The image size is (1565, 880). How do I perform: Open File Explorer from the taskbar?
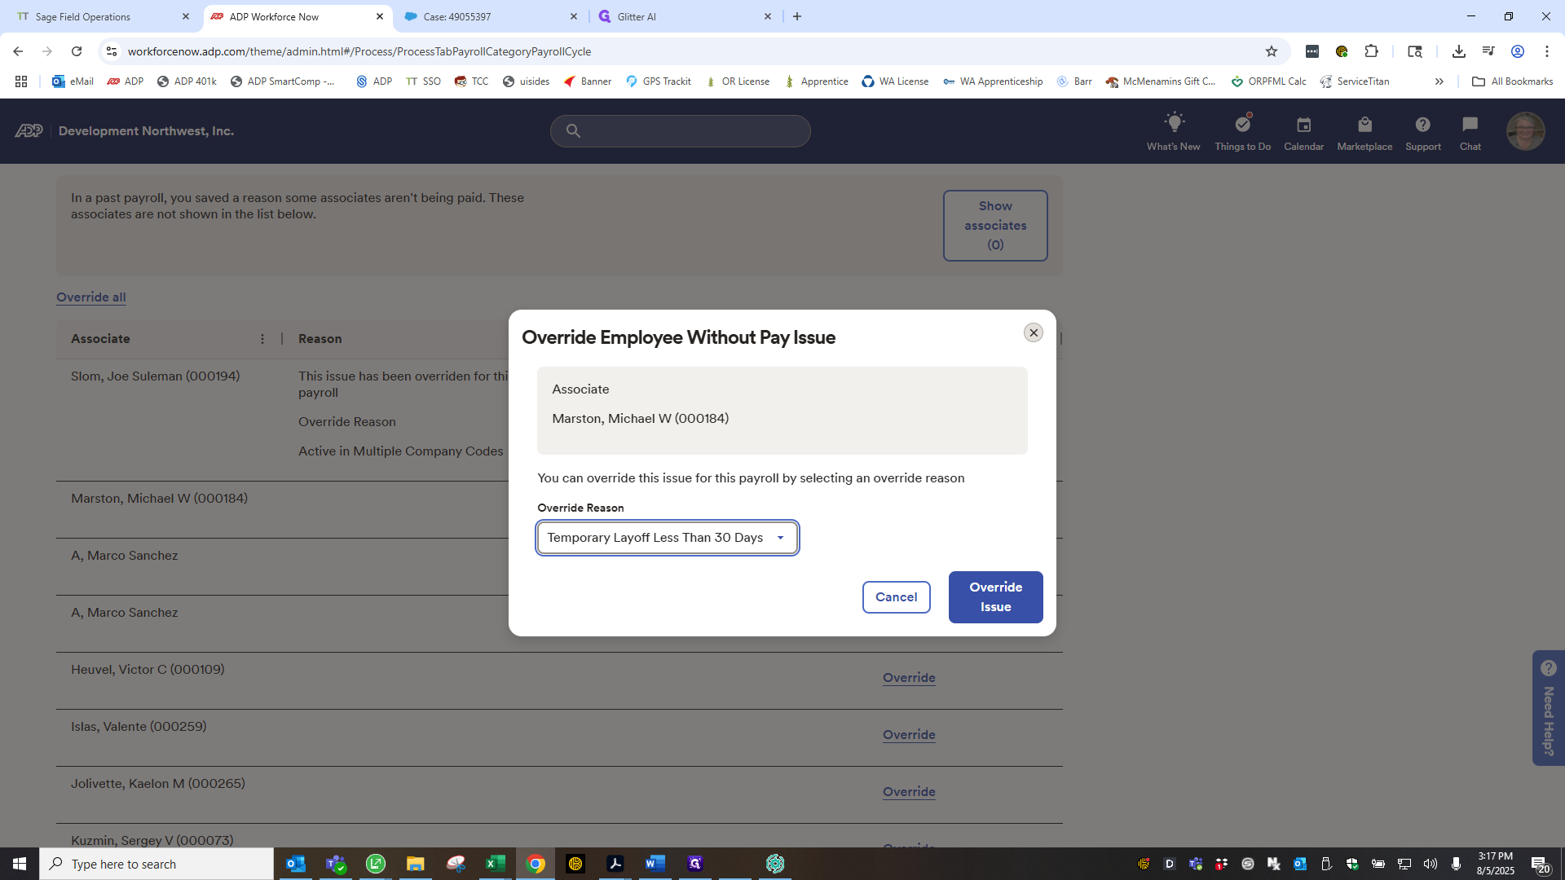416,864
